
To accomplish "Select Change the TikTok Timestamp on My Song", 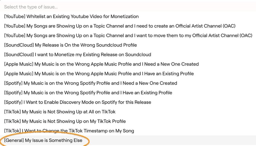I will pos(128,131).
